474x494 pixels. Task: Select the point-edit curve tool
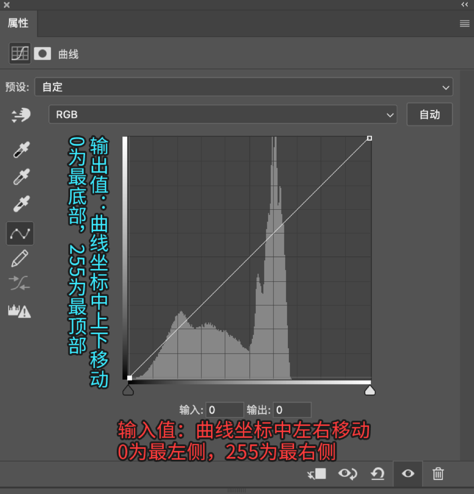coord(20,233)
